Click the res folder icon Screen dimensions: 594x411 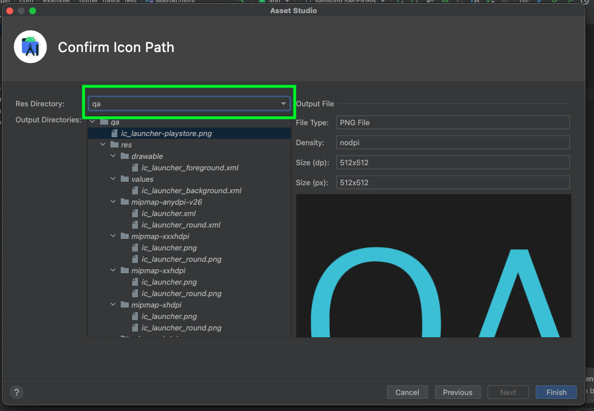point(114,145)
